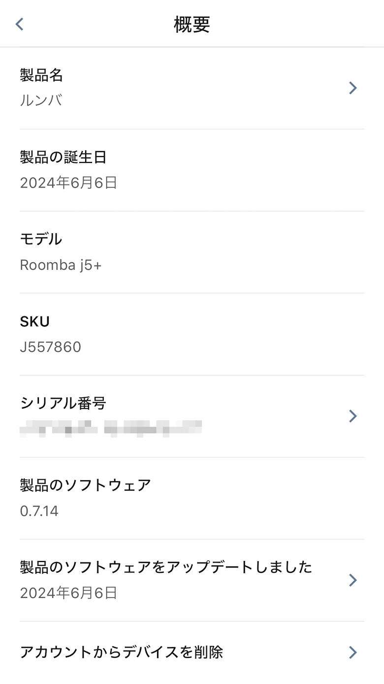
Task: Open the 製品名 row label
Action: (41, 75)
